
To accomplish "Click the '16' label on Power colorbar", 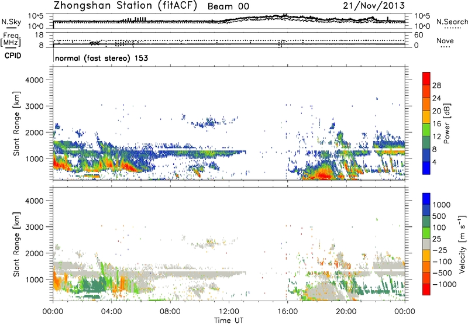I will point(436,124).
